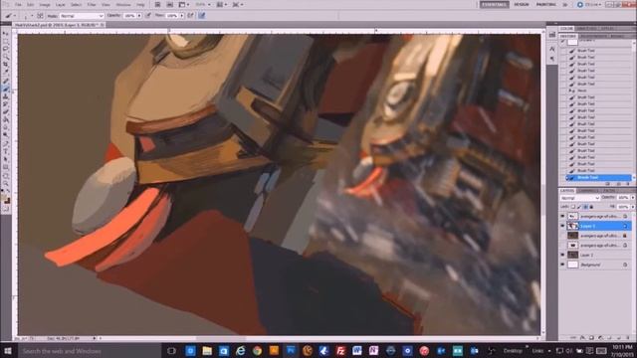Open the Layer menu
This screenshot has height=358, width=637.
[60, 4]
